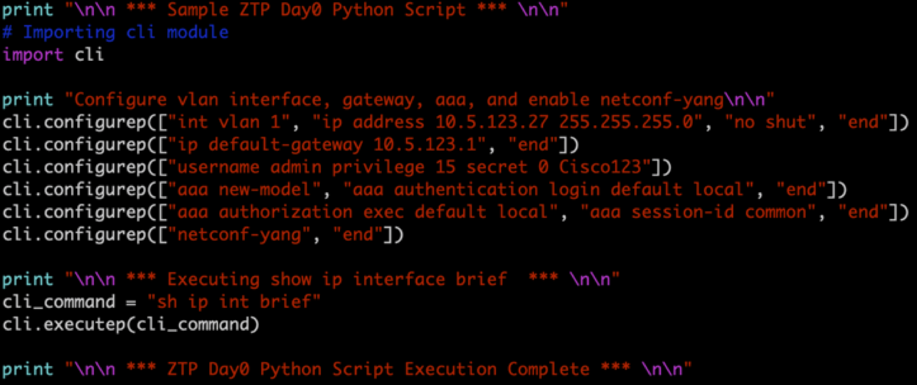The image size is (917, 385).
Task: Click the "aaa new-model" string
Action: (249, 190)
